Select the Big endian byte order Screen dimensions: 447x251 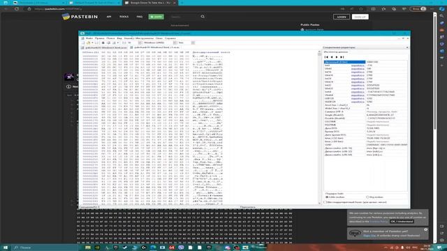(x=374, y=197)
